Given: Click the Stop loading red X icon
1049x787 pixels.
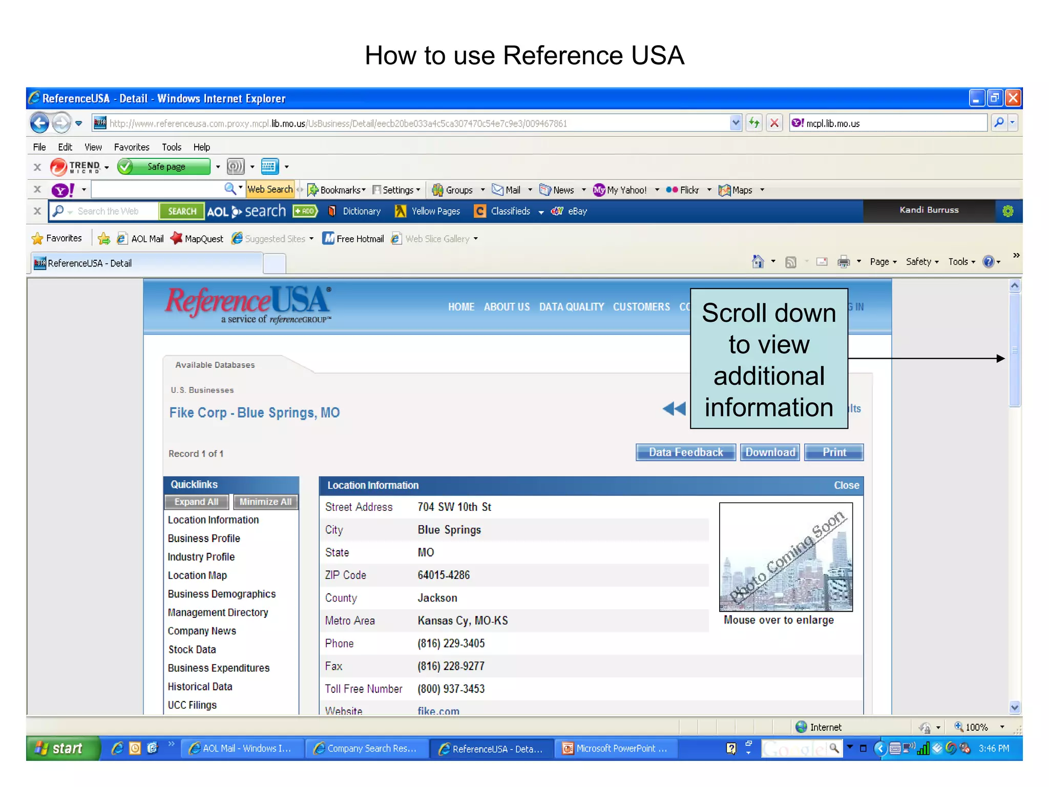Looking at the screenshot, I should 774,123.
